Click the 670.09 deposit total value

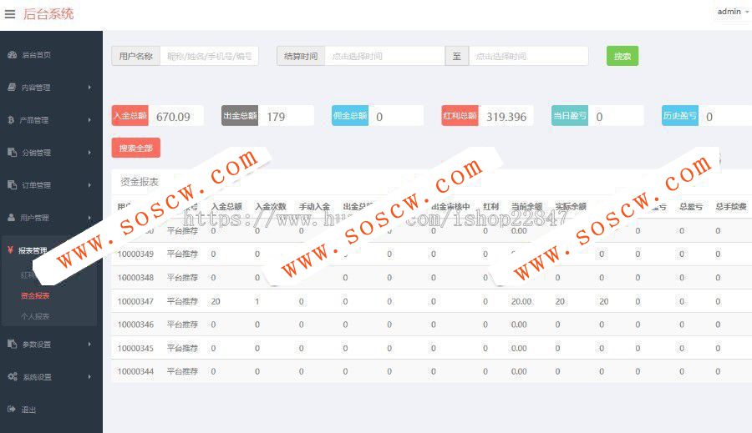click(173, 117)
